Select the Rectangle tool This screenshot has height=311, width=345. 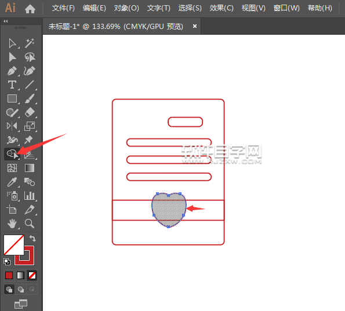pos(12,98)
